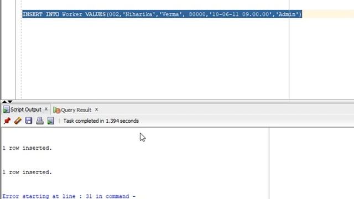354x199 pixels.
Task: Click the pin icon in Script Output toolbar
Action: click(7, 121)
